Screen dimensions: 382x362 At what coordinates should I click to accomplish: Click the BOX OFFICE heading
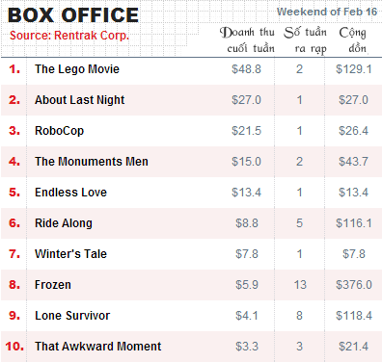click(73, 15)
